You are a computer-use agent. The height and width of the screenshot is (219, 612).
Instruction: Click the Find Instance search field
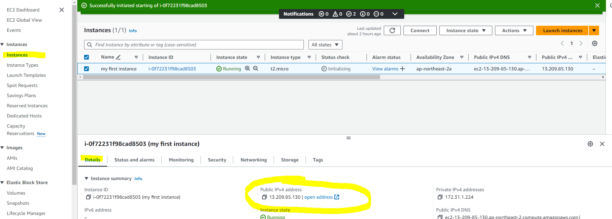click(194, 45)
